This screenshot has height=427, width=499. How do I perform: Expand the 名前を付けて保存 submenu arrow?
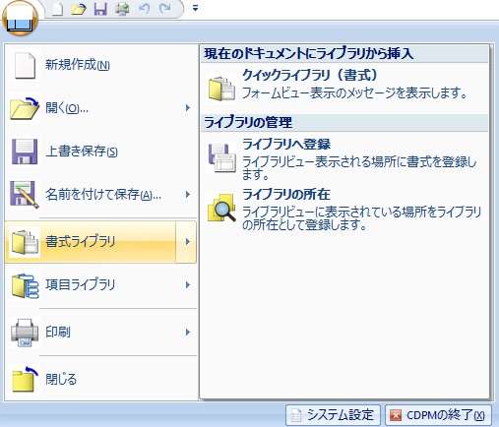point(188,195)
